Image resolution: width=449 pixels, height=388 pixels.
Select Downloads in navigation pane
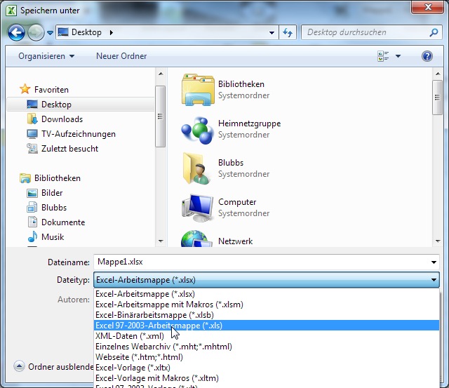click(62, 119)
